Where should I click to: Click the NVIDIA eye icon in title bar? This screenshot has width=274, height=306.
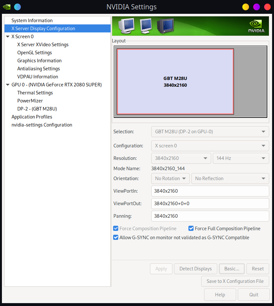point(7,7)
